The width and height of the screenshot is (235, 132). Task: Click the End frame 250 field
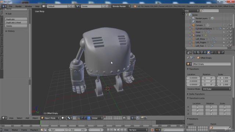(77, 130)
